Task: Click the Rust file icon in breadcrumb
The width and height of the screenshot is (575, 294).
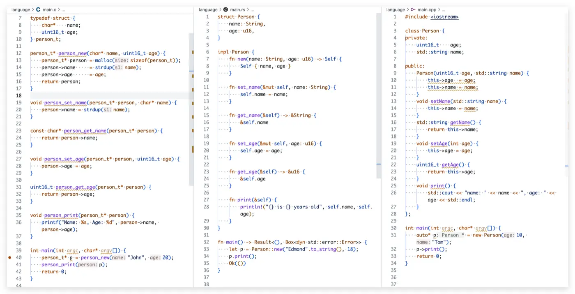Action: click(225, 9)
